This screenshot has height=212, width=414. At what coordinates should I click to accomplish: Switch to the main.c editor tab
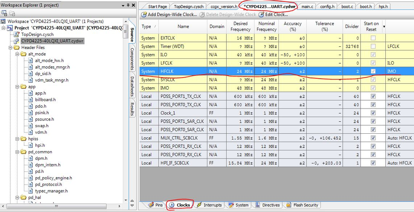[x=307, y=7]
